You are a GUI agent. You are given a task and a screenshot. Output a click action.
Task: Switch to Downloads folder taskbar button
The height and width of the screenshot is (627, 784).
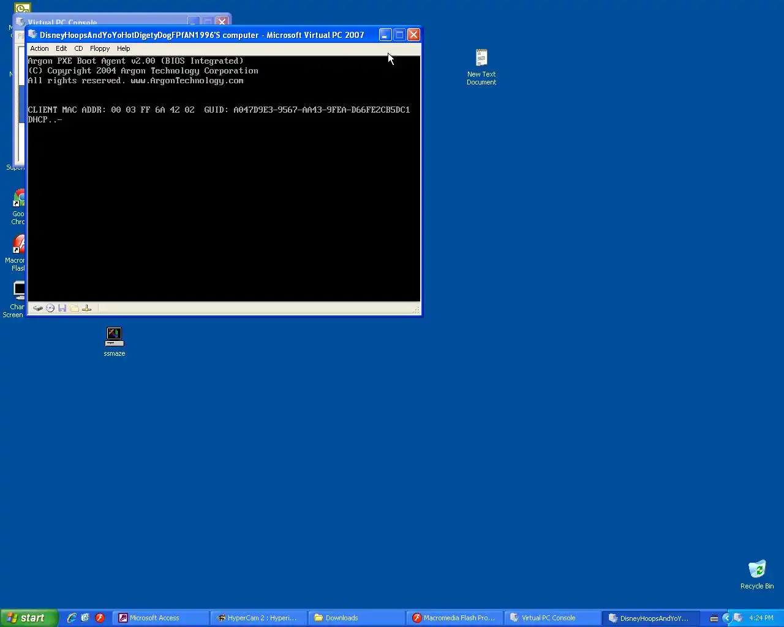tap(357, 618)
